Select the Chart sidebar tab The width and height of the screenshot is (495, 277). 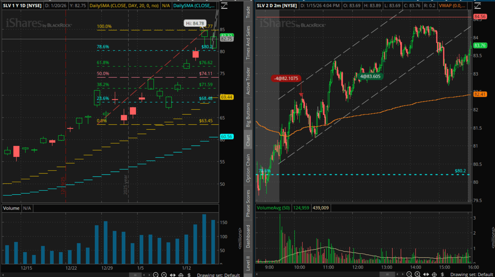pyautogui.click(x=248, y=140)
